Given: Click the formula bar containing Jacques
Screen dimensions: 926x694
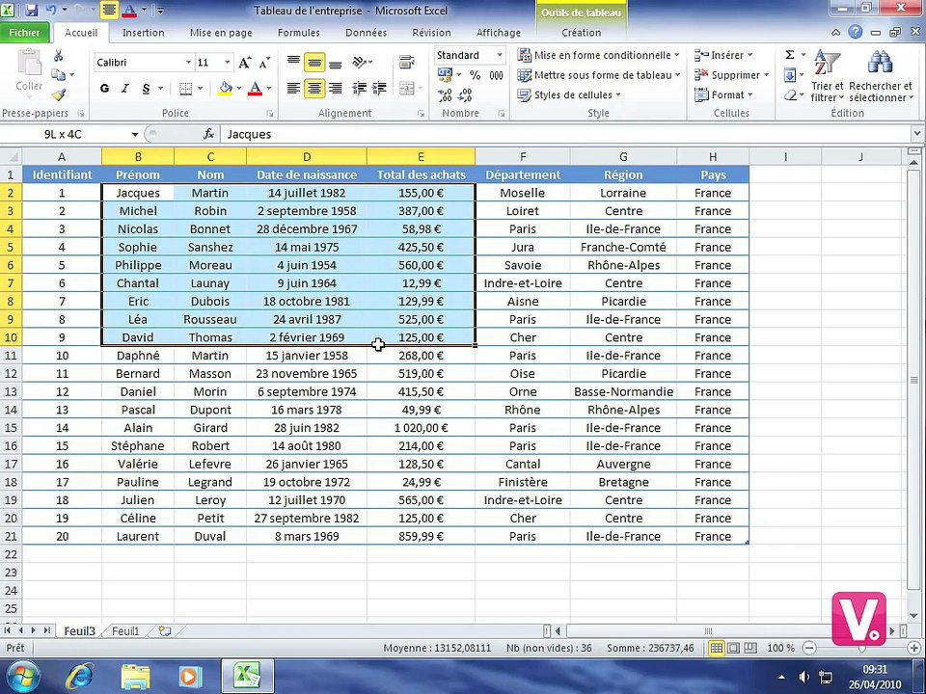Looking at the screenshot, I should click(566, 135).
